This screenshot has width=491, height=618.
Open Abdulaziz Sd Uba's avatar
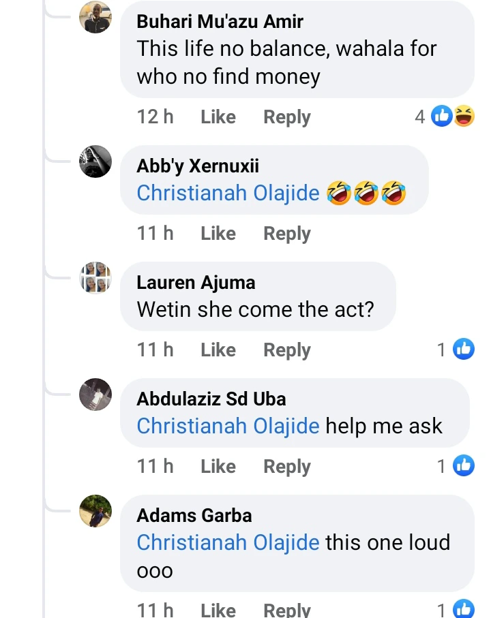pyautogui.click(x=95, y=395)
